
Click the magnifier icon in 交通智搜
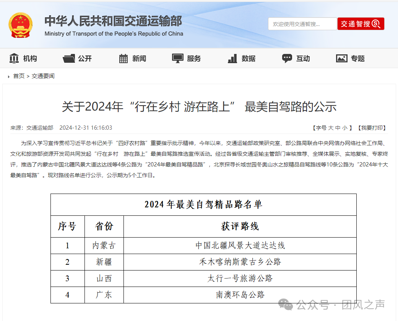[376, 24]
